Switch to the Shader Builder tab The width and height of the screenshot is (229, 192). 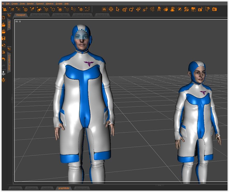click(82, 15)
